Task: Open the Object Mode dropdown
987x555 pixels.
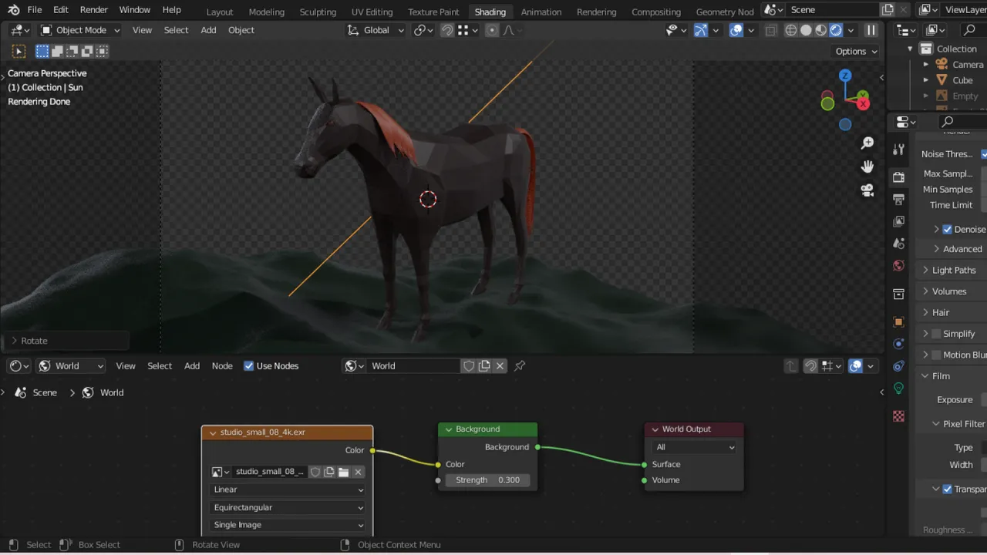Action: (x=81, y=30)
